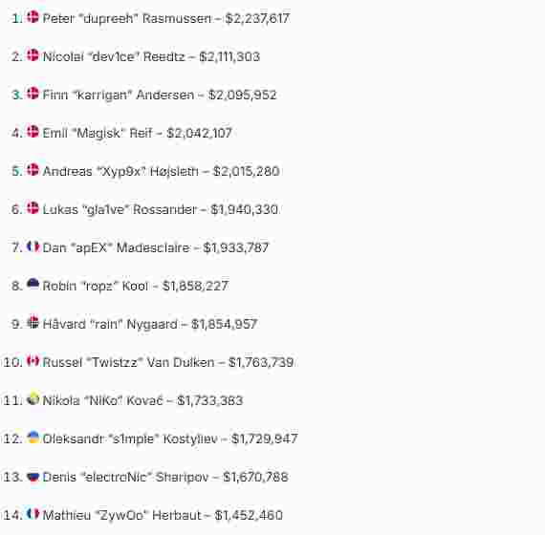545x535 pixels.
Task: Click the flag icon next to NiKo
Action: (33, 399)
